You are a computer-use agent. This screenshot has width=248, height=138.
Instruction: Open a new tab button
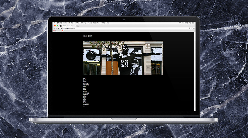(78, 26)
